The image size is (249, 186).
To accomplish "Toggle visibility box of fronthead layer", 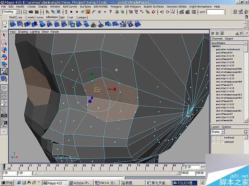I will pos(213,138).
